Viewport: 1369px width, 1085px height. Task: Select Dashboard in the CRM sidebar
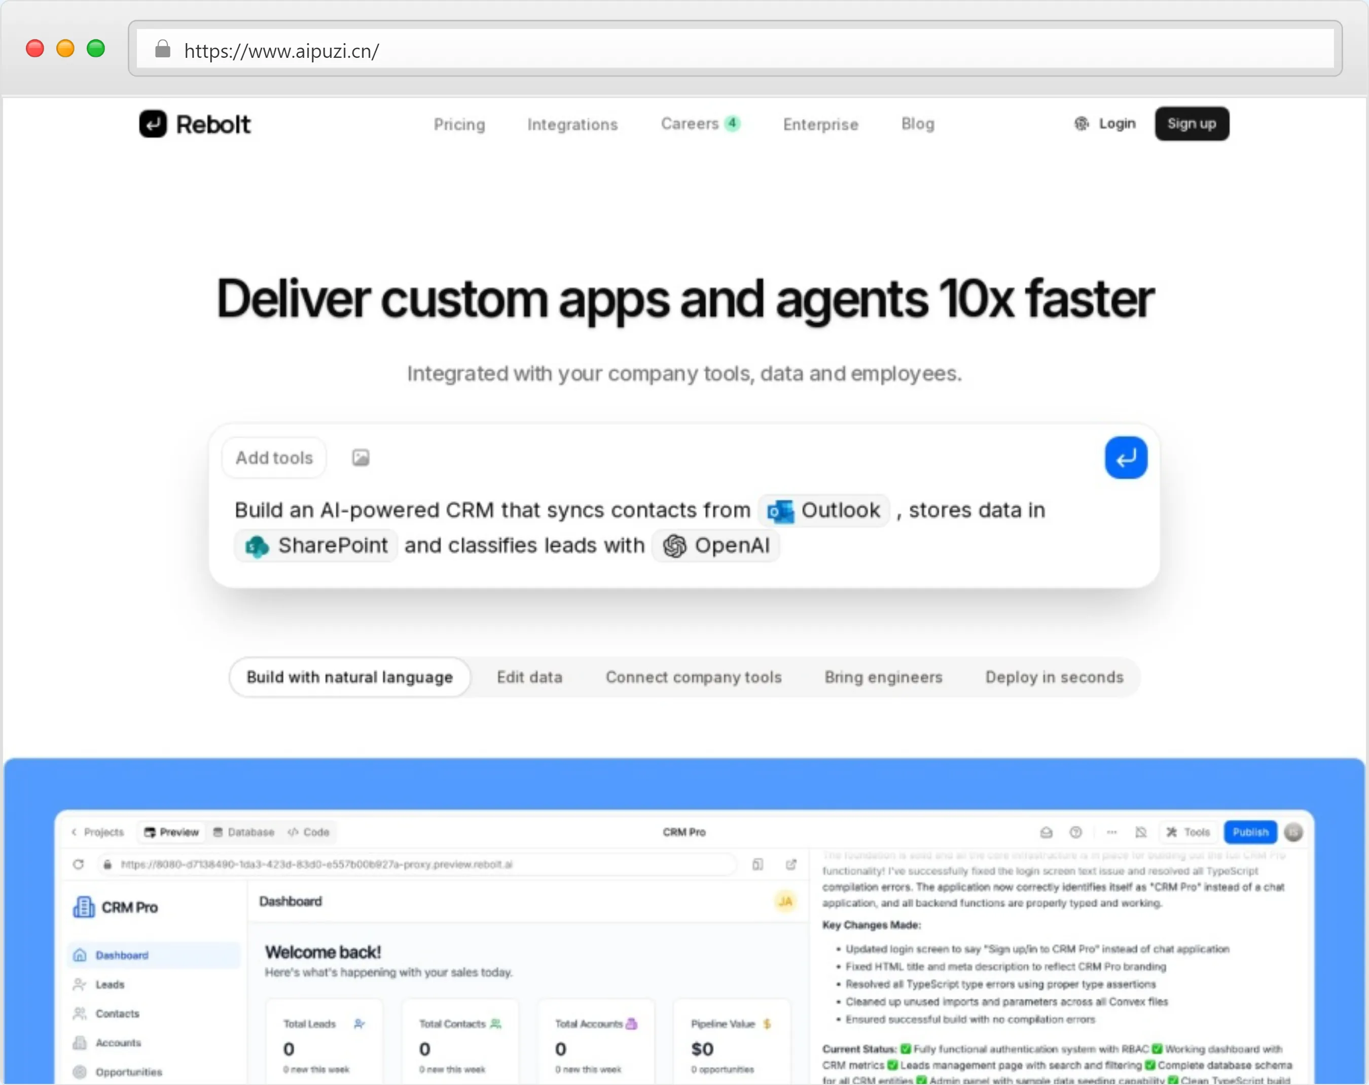[153, 956]
